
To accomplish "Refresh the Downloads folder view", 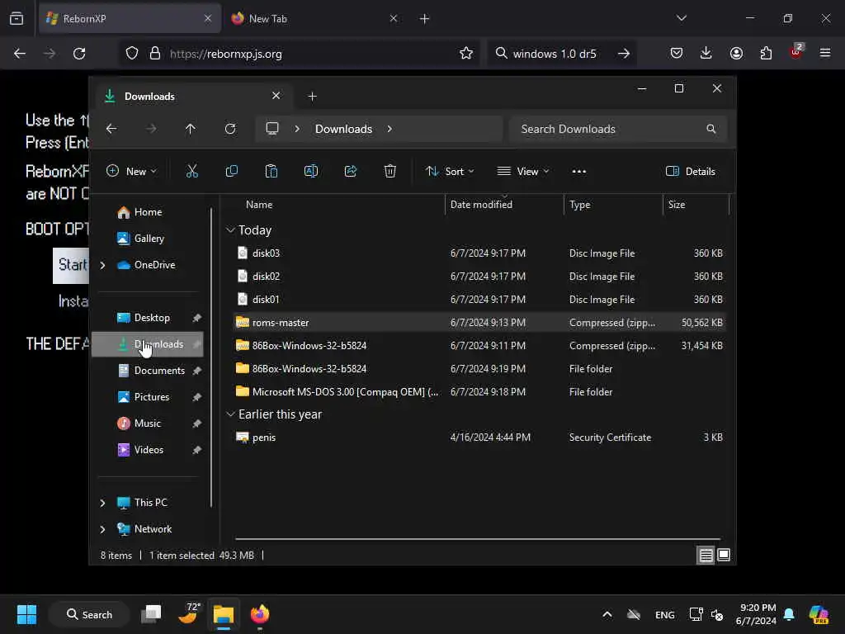I will [x=230, y=129].
